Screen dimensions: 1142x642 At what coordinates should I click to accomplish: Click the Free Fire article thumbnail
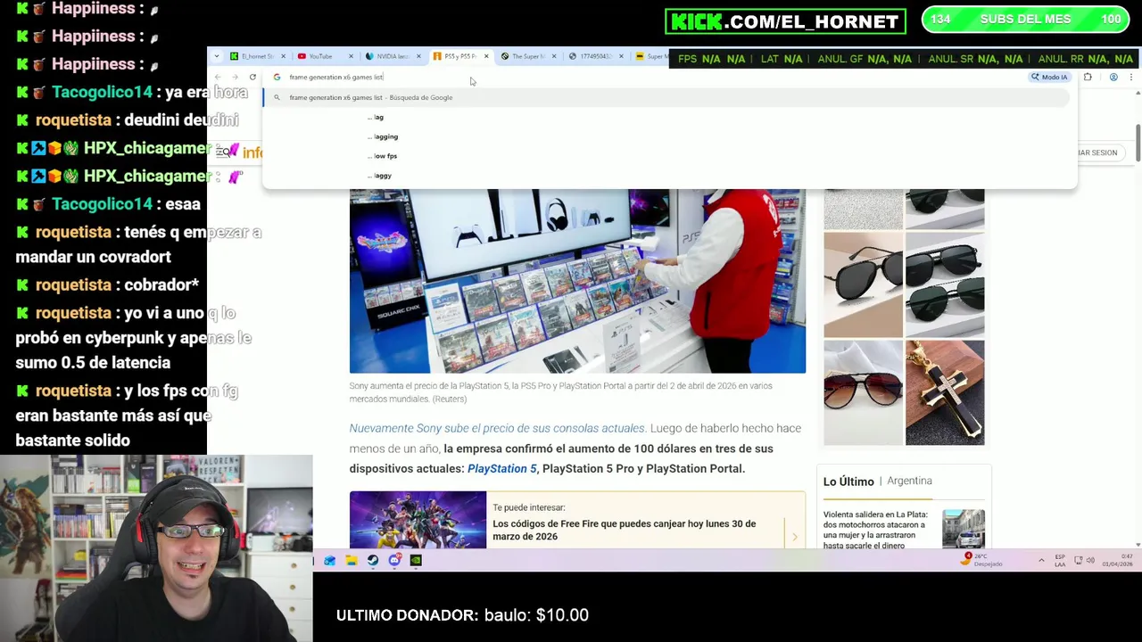point(418,519)
